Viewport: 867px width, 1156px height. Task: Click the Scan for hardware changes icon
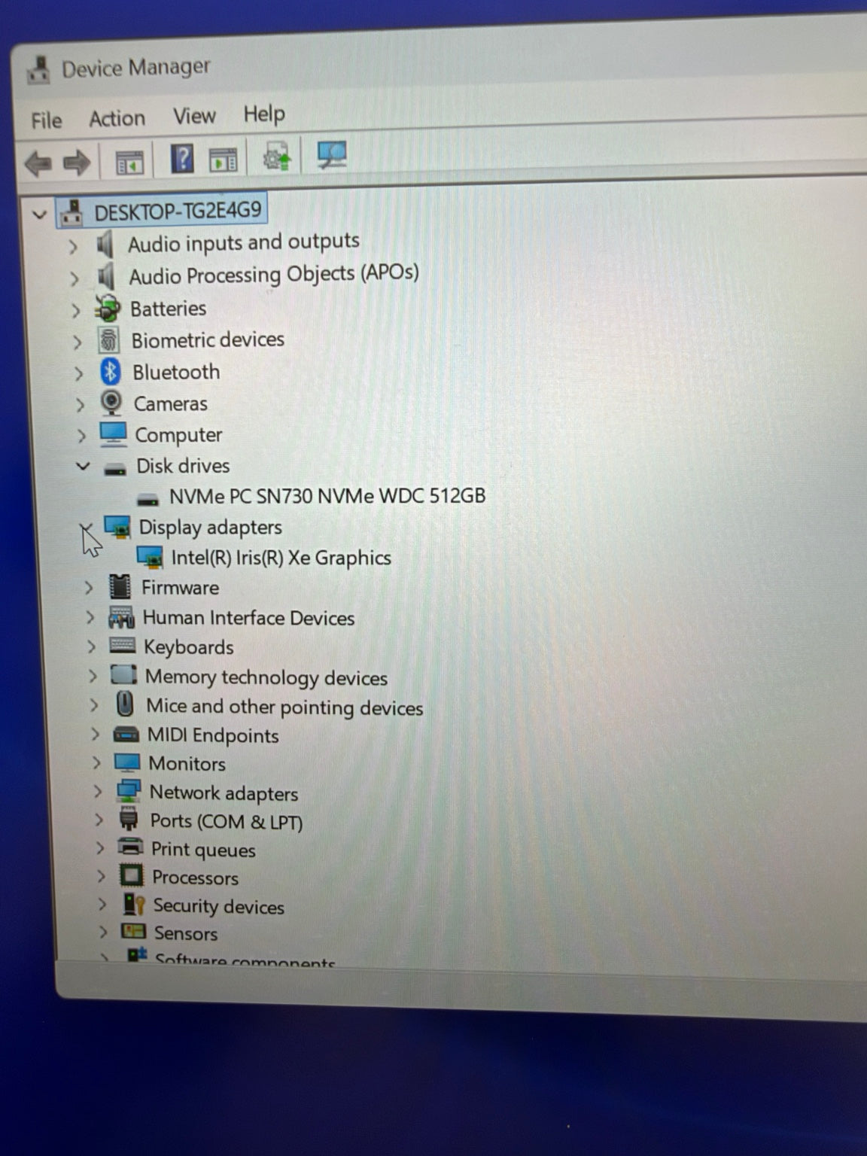[x=331, y=155]
